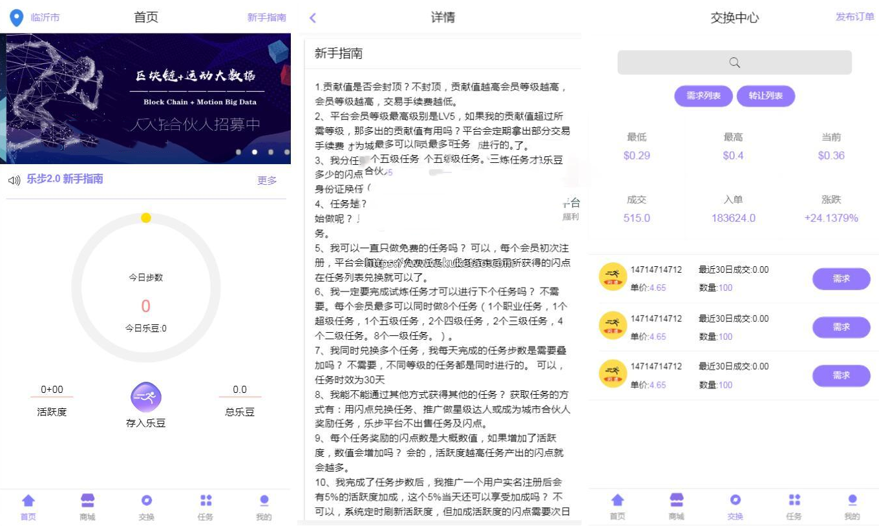Viewport: 879px width, 526px height.
Task: Open the Block Chain banner image
Action: [147, 98]
